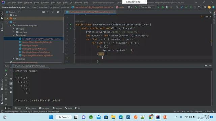Click the Windows Start button

click(x=51, y=117)
